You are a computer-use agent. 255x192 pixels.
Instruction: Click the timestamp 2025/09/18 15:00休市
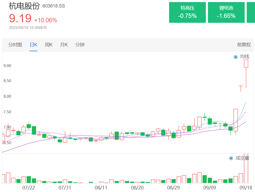(28, 28)
